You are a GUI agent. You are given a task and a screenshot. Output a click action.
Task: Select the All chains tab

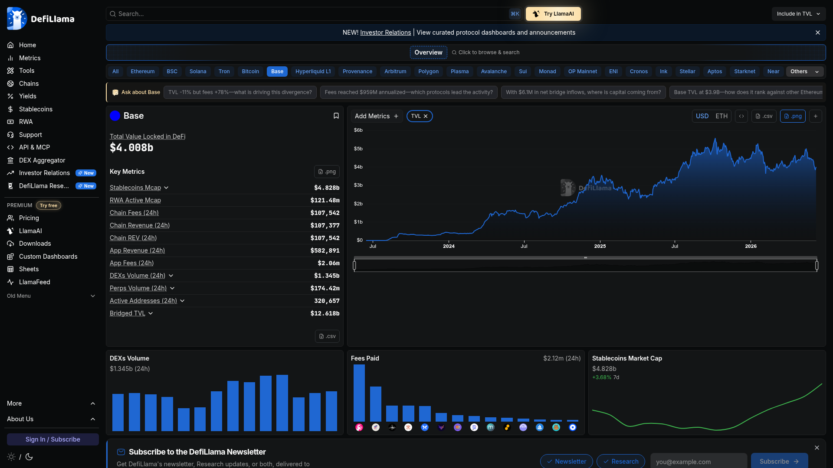115,71
